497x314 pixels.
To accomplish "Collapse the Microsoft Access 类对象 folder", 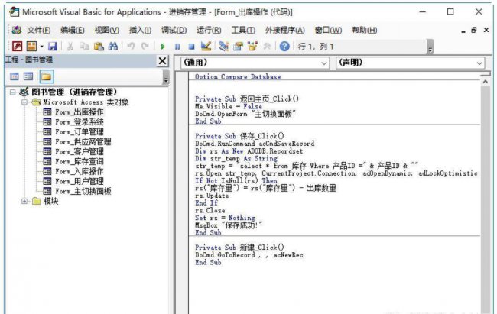I will pyautogui.click(x=24, y=102).
